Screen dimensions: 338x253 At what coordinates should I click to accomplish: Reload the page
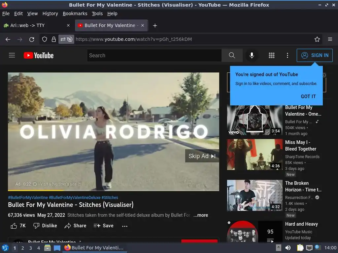[32, 40]
